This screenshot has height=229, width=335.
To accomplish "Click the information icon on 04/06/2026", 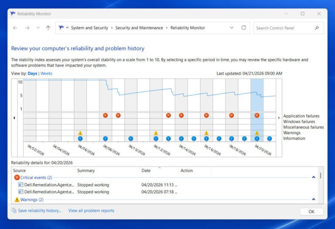I will (80, 139).
